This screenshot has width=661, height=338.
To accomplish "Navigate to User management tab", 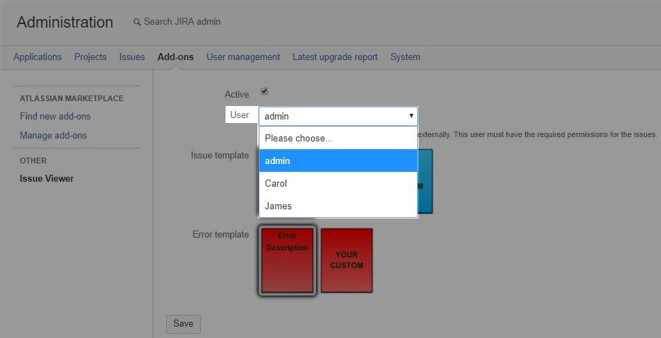I will [x=243, y=57].
